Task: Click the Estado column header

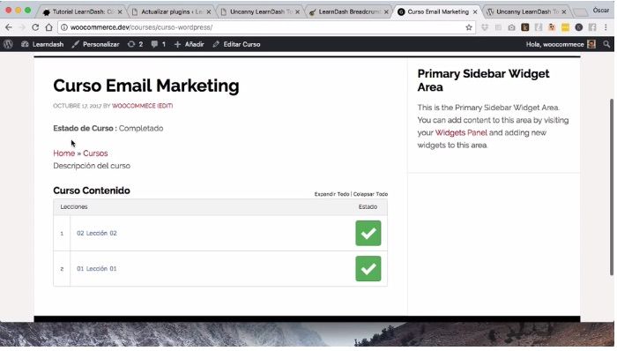Action: click(x=368, y=206)
